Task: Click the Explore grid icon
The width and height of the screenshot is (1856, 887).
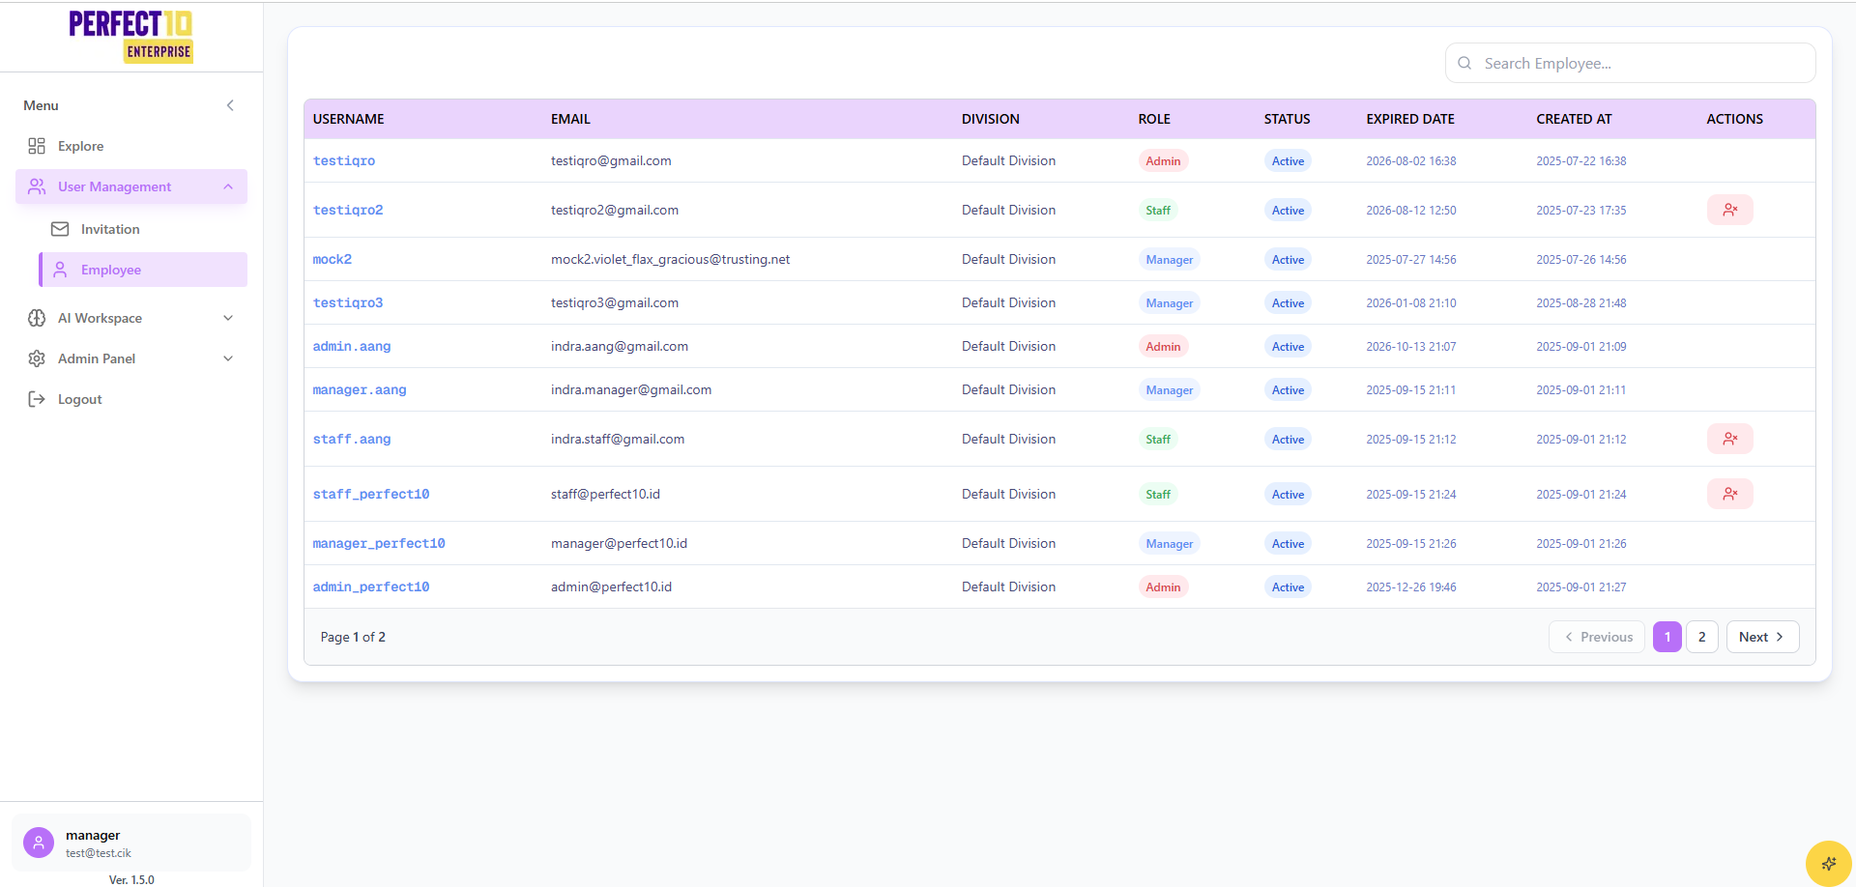Action: [x=37, y=146]
